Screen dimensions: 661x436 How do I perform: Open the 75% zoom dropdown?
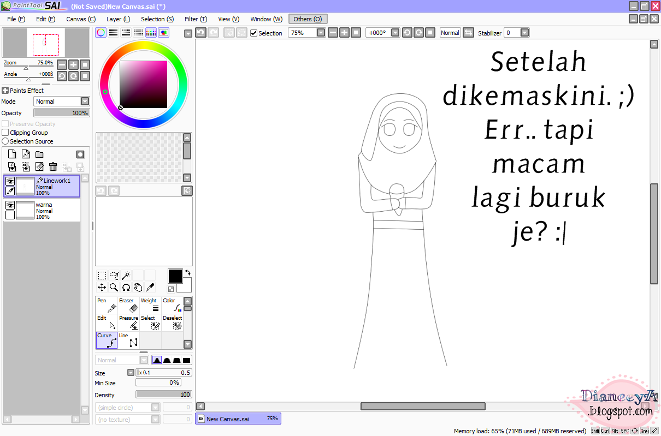click(321, 33)
